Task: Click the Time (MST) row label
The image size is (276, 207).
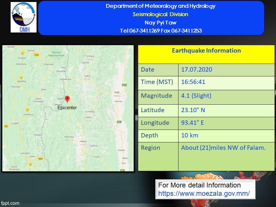Action: click(157, 82)
